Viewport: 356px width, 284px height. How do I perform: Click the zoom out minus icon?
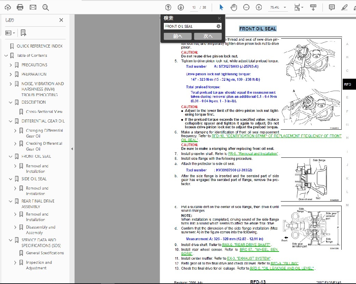(246, 7)
